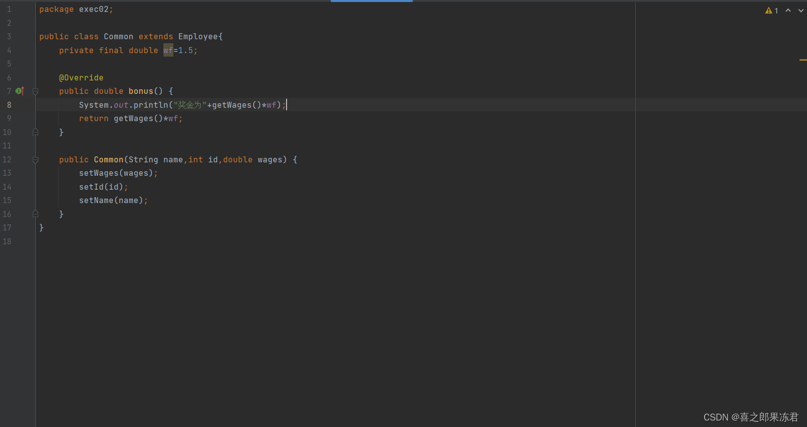Viewport: 807px width, 427px height.
Task: Collapse the Common constructor fold marker
Action: coord(35,160)
